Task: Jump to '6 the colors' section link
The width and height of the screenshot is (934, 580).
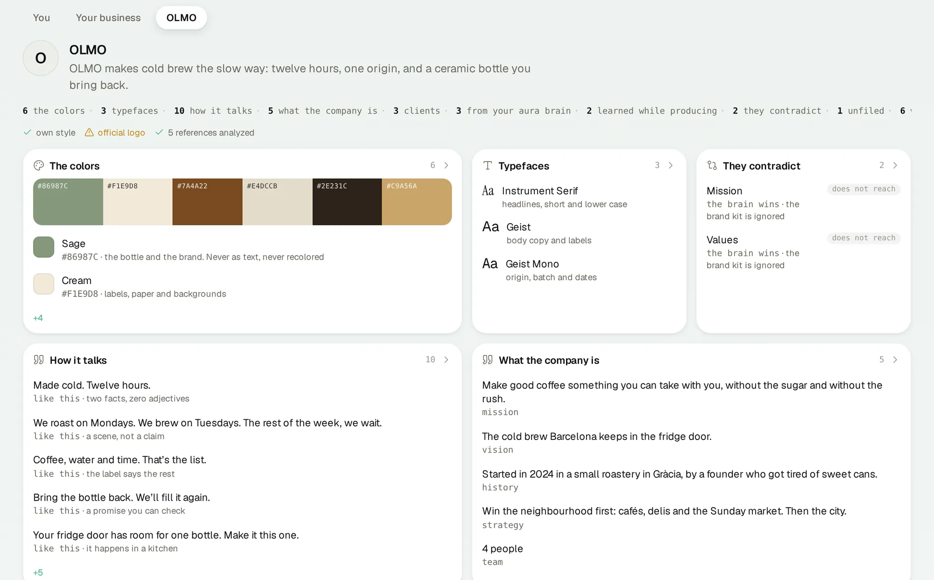Action: [54, 111]
